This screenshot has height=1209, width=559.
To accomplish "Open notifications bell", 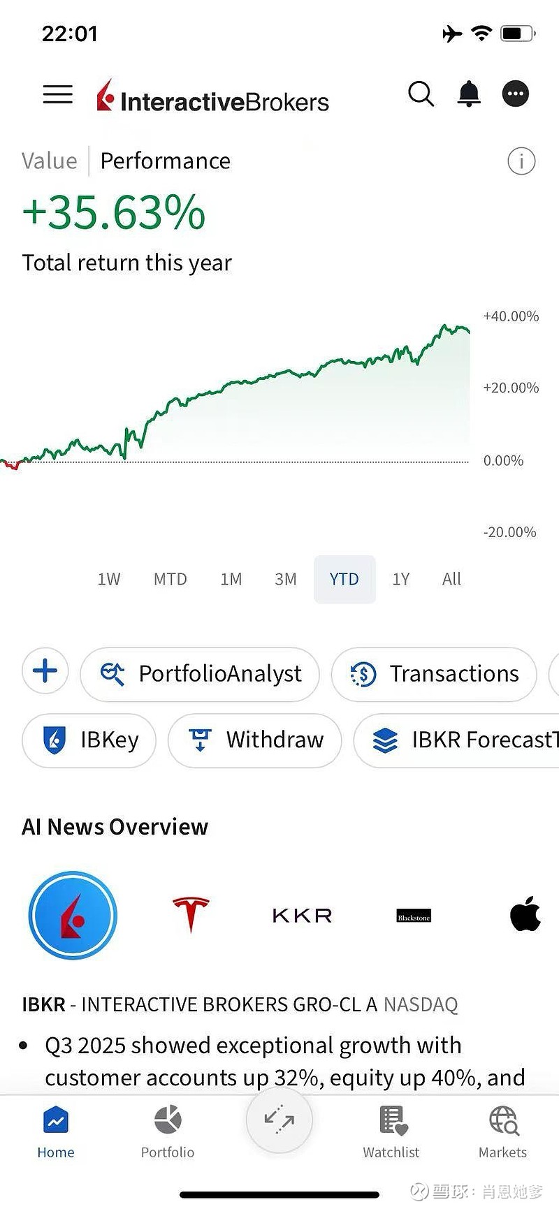I will click(469, 94).
